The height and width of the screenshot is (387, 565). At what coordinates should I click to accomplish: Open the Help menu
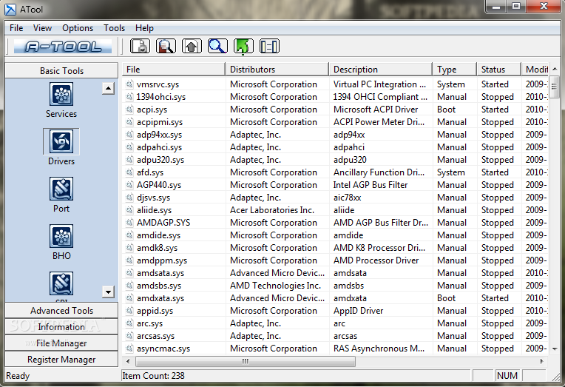[x=144, y=28]
